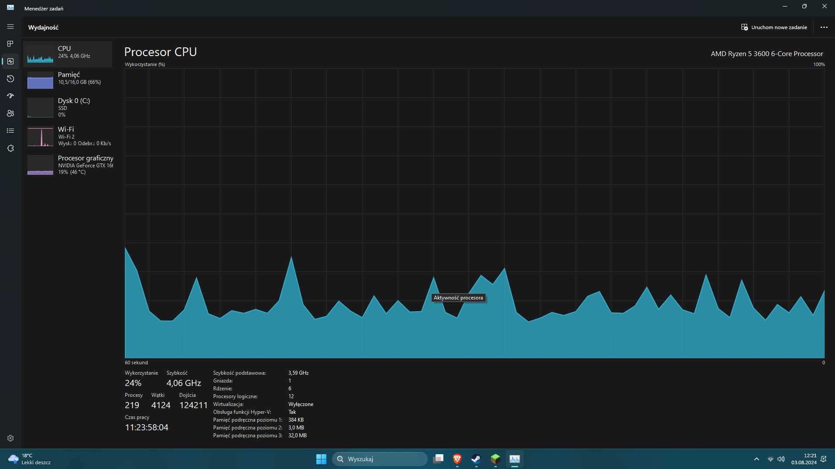The image size is (835, 469).
Task: Select the Procesor graficzny GPU entry
Action: pos(67,165)
